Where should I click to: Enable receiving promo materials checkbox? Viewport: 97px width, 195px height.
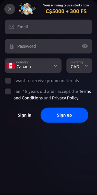click(x=8, y=81)
